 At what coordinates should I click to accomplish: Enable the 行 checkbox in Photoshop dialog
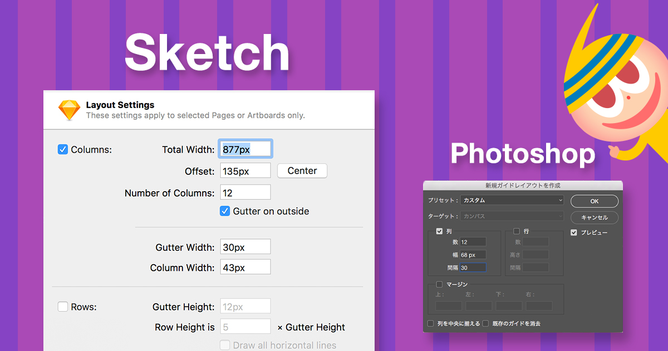[x=516, y=231]
